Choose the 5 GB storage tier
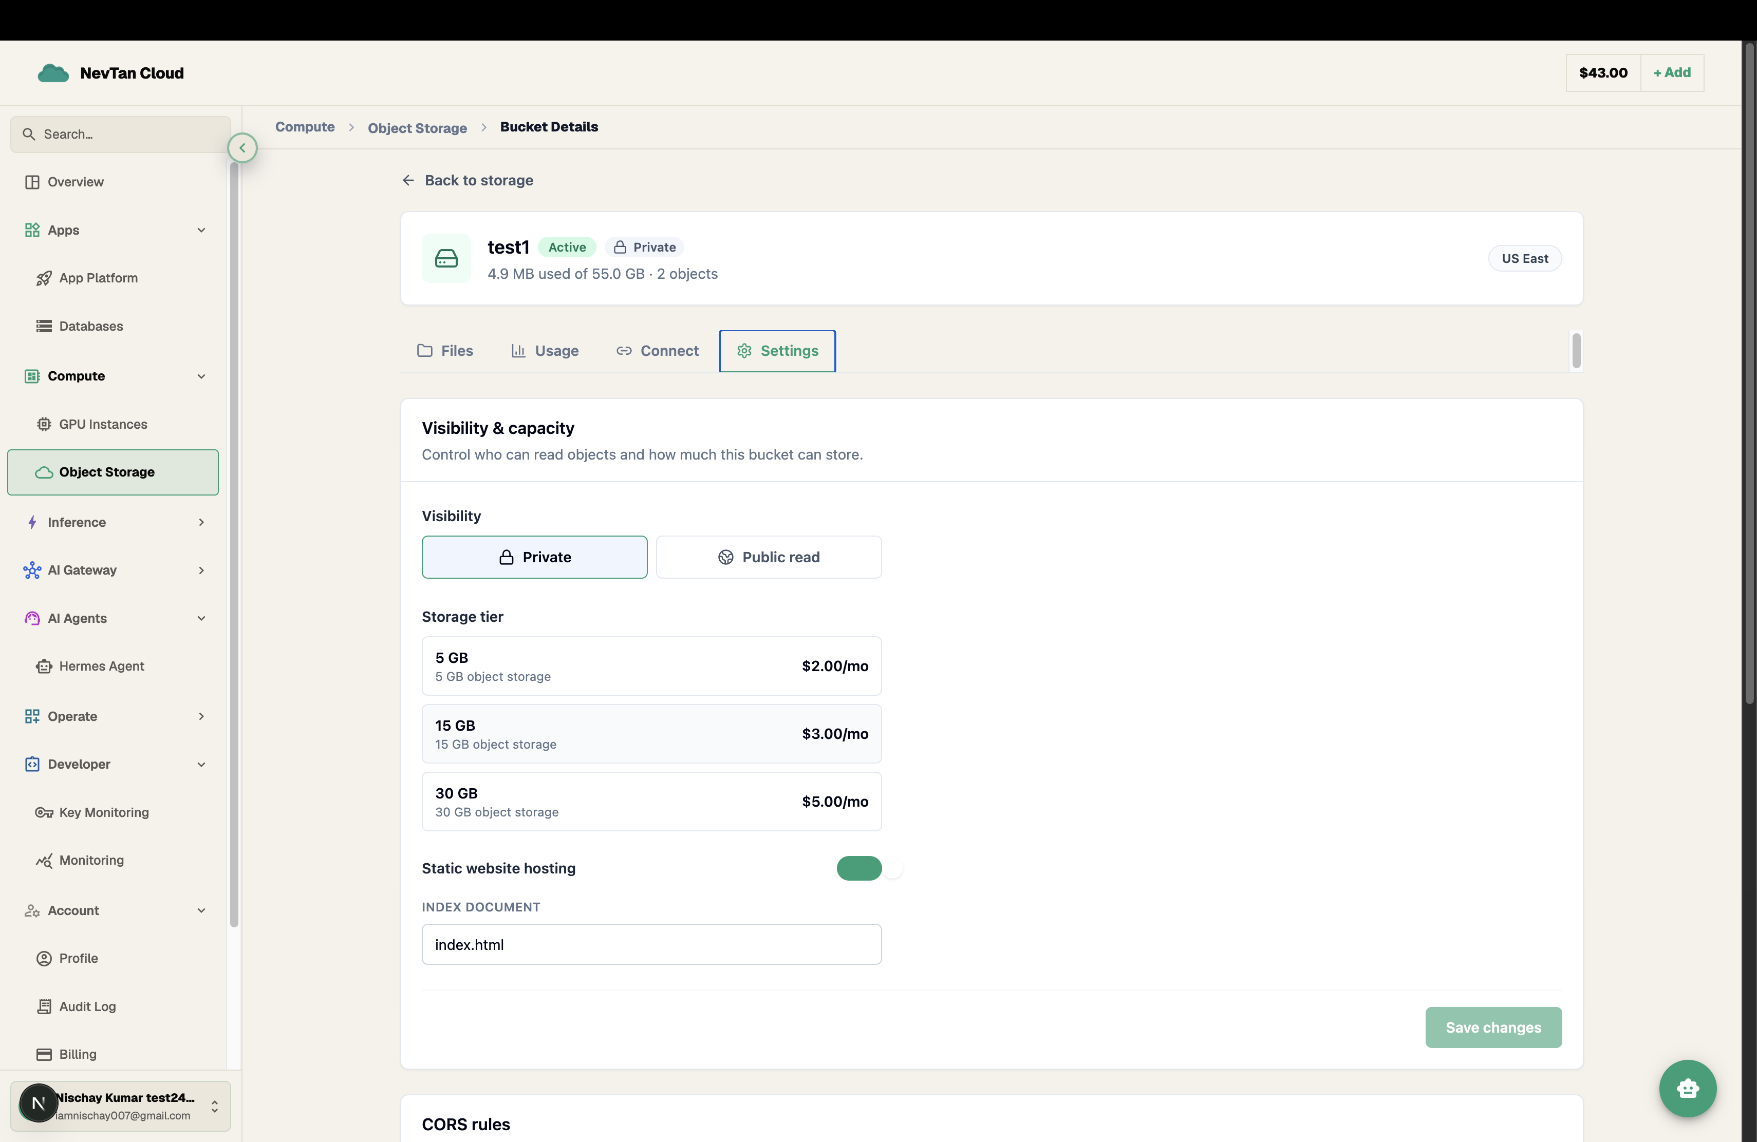This screenshot has width=1757, height=1142. (x=652, y=666)
